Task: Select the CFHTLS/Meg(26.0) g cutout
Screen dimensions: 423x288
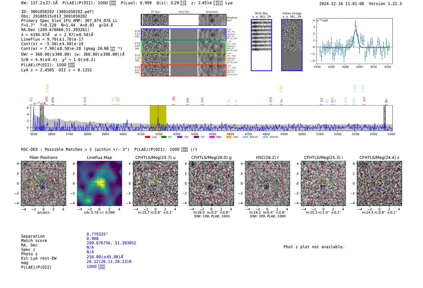Action: click(211, 183)
